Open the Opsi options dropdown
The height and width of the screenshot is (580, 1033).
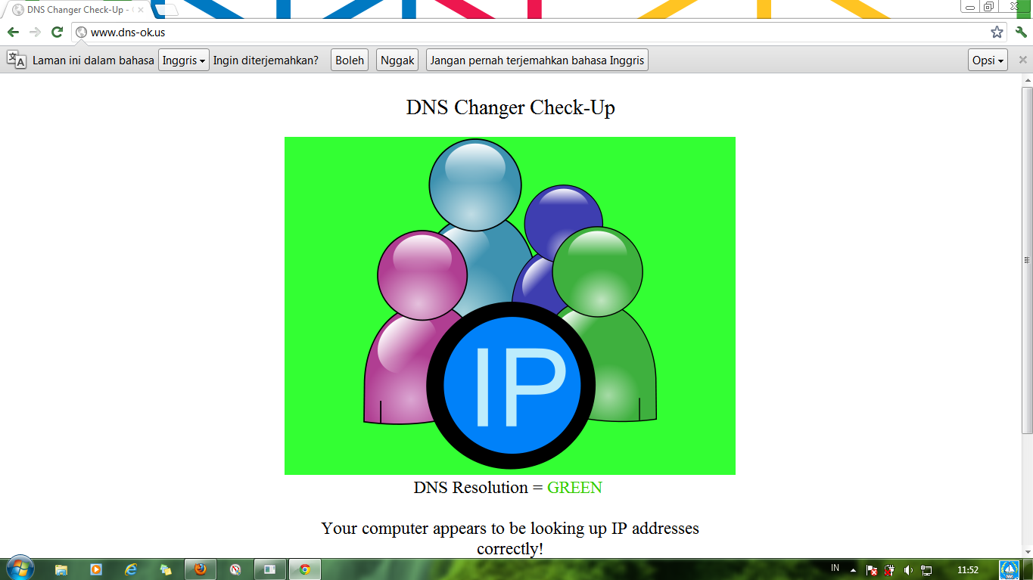point(988,60)
